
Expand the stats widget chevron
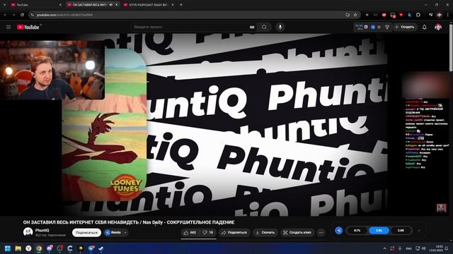[x=419, y=231]
